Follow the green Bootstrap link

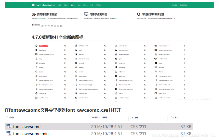(40, 18)
